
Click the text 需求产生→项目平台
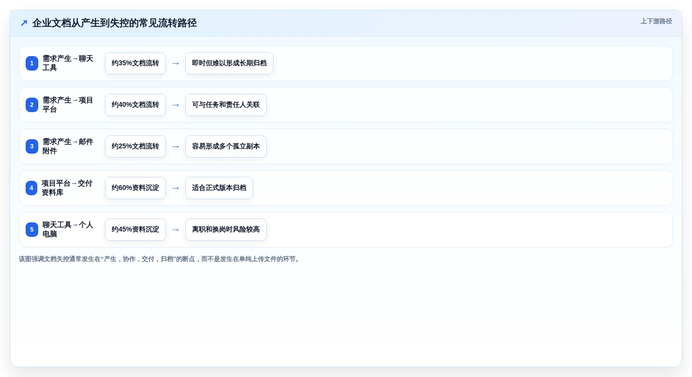68,105
